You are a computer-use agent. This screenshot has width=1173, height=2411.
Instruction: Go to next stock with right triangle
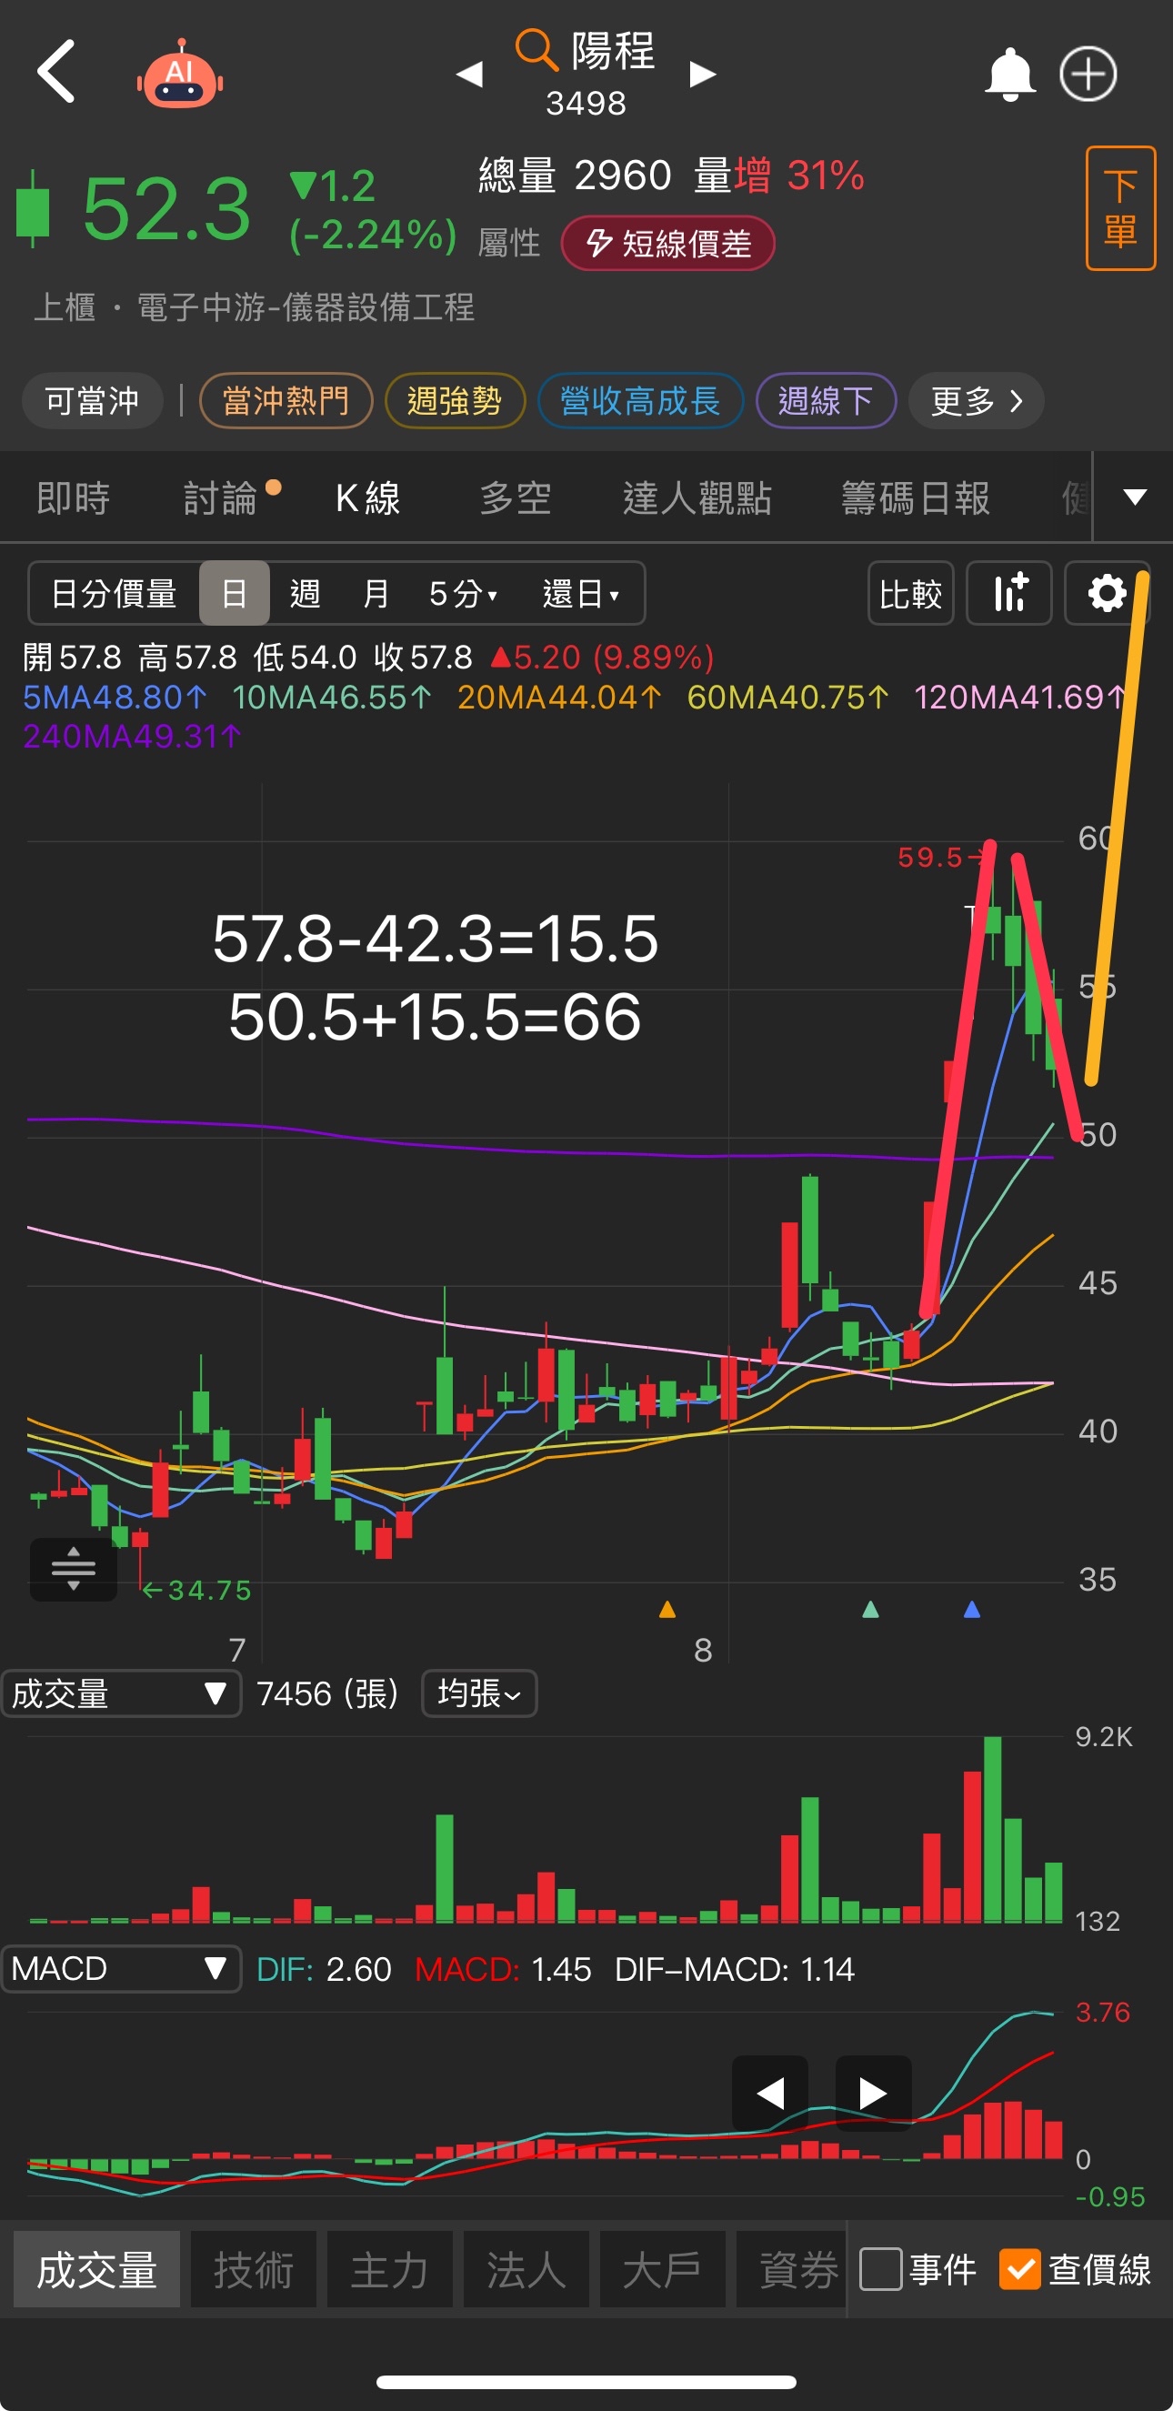[703, 74]
